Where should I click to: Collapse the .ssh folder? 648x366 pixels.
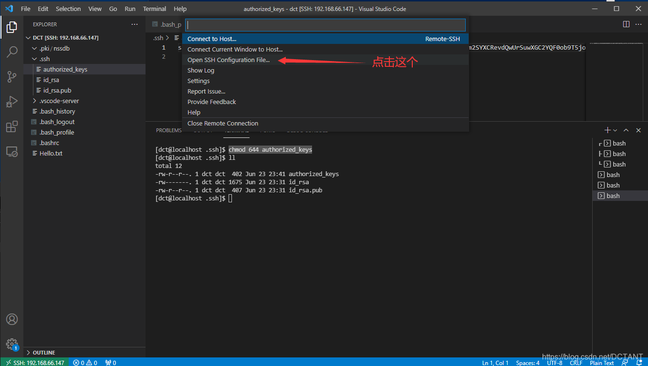(84, 59)
